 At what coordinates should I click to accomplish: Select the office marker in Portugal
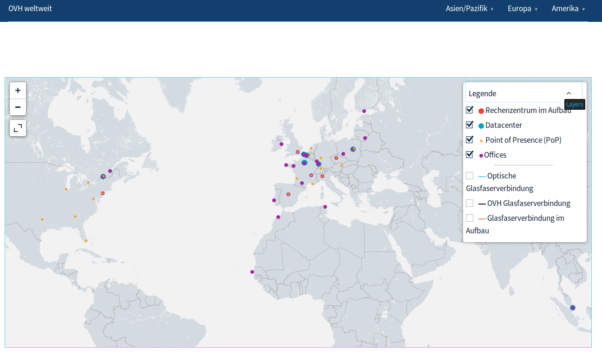[x=274, y=200]
